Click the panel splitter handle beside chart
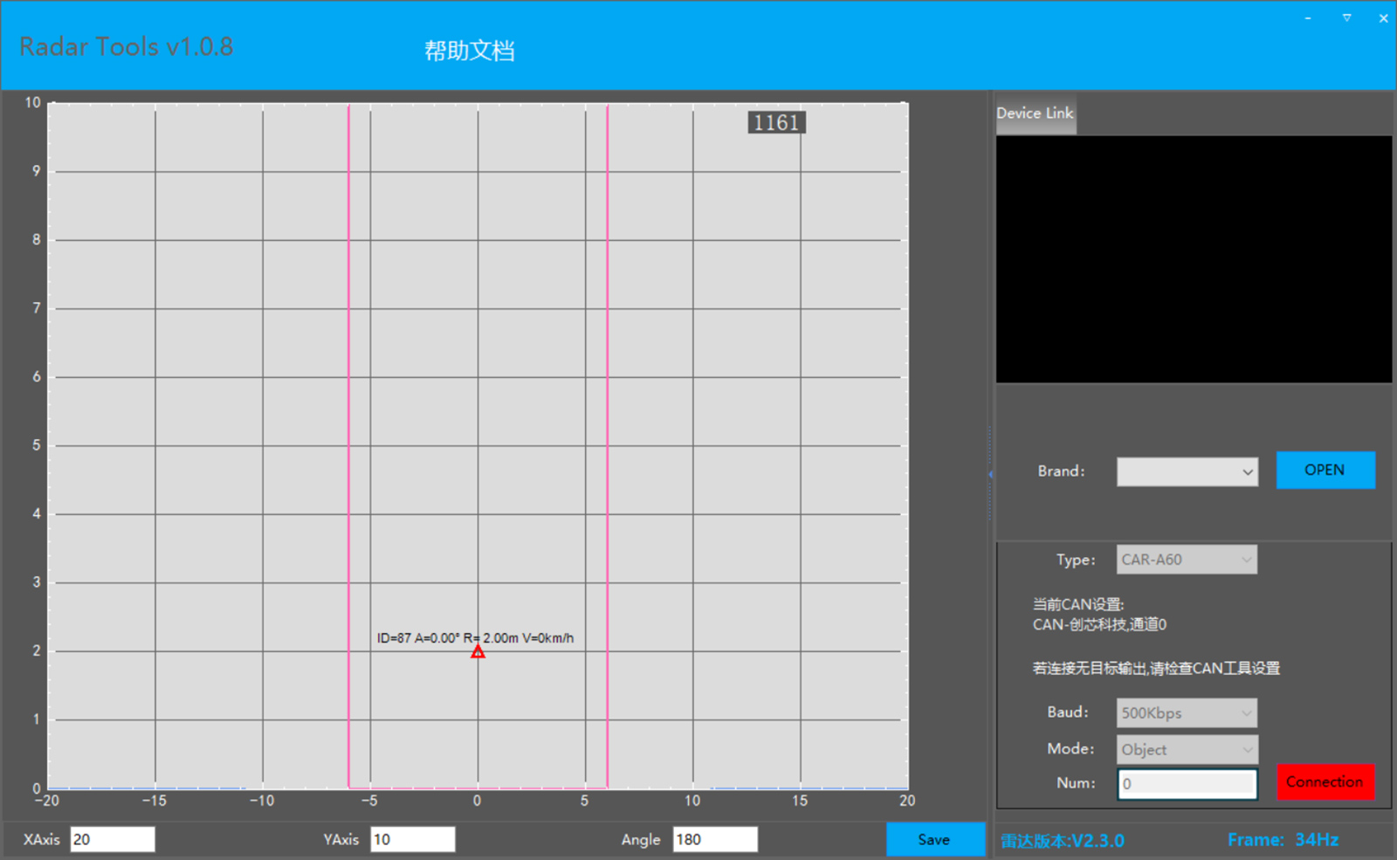1397x860 pixels. pyautogui.click(x=990, y=474)
